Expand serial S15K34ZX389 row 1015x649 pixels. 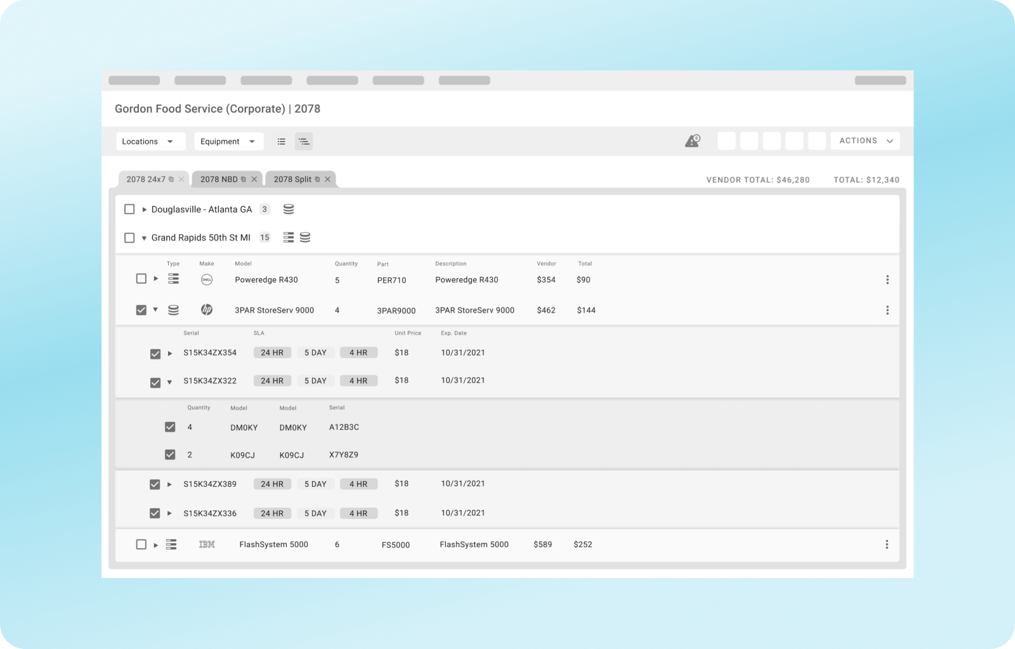pos(169,484)
